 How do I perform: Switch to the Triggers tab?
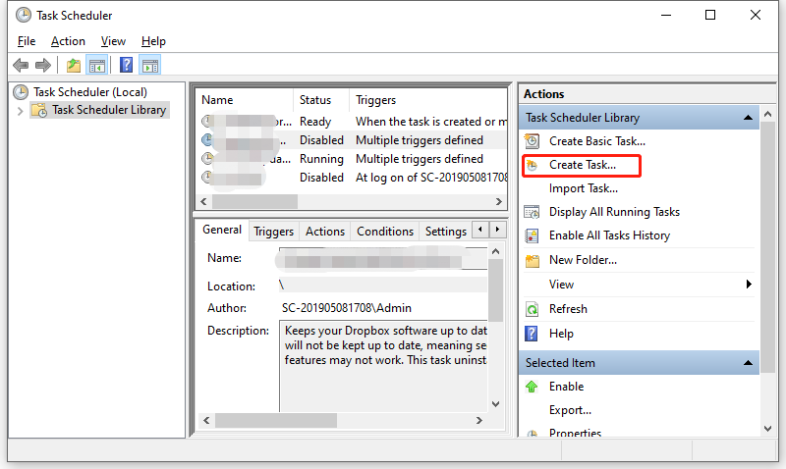[274, 232]
